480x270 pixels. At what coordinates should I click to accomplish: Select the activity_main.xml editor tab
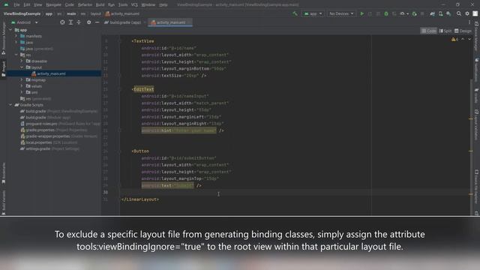tap(170, 22)
